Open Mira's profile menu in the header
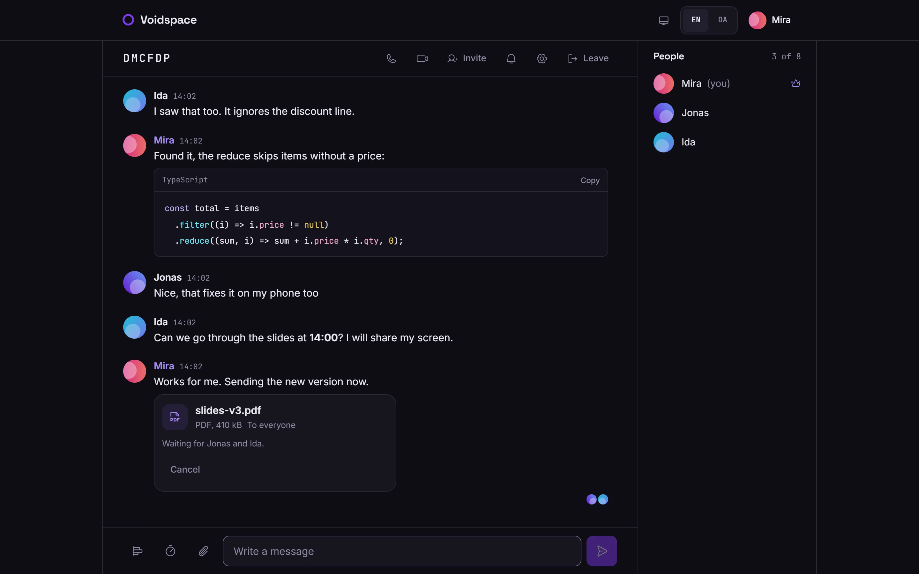The height and width of the screenshot is (574, 919). point(770,20)
